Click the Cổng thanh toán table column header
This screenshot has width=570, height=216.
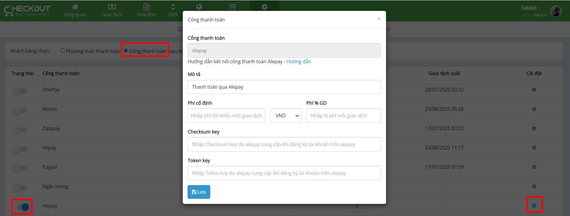[61, 73]
